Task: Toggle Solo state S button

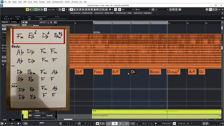Action: pyautogui.click(x=30, y=9)
